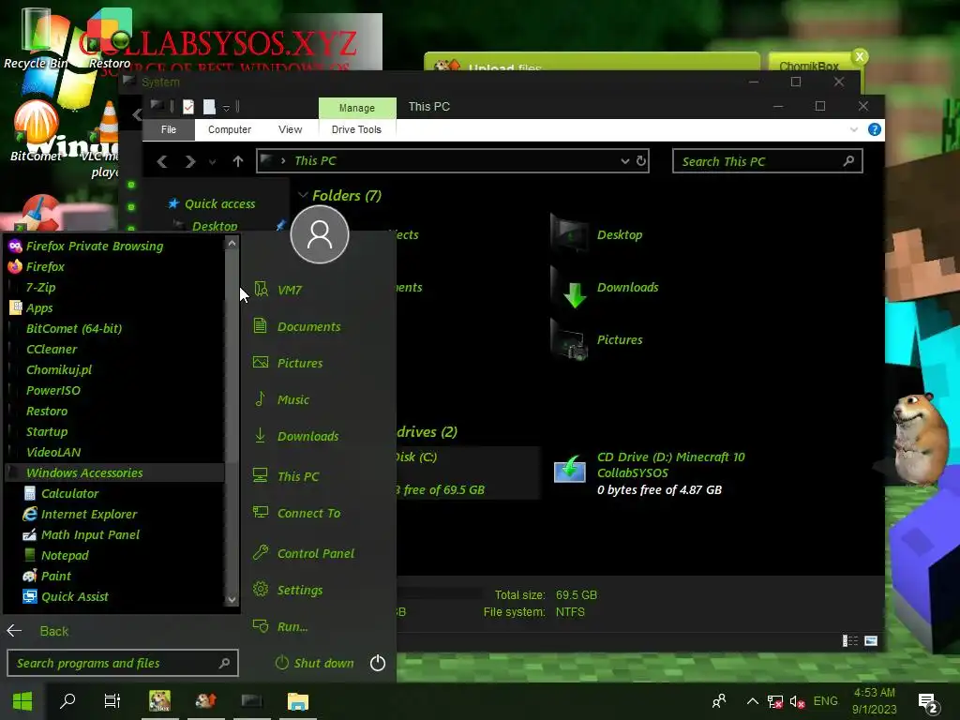Image resolution: width=960 pixels, height=720 pixels.
Task: Open the Pictures folder in This PC
Action: tap(597, 340)
